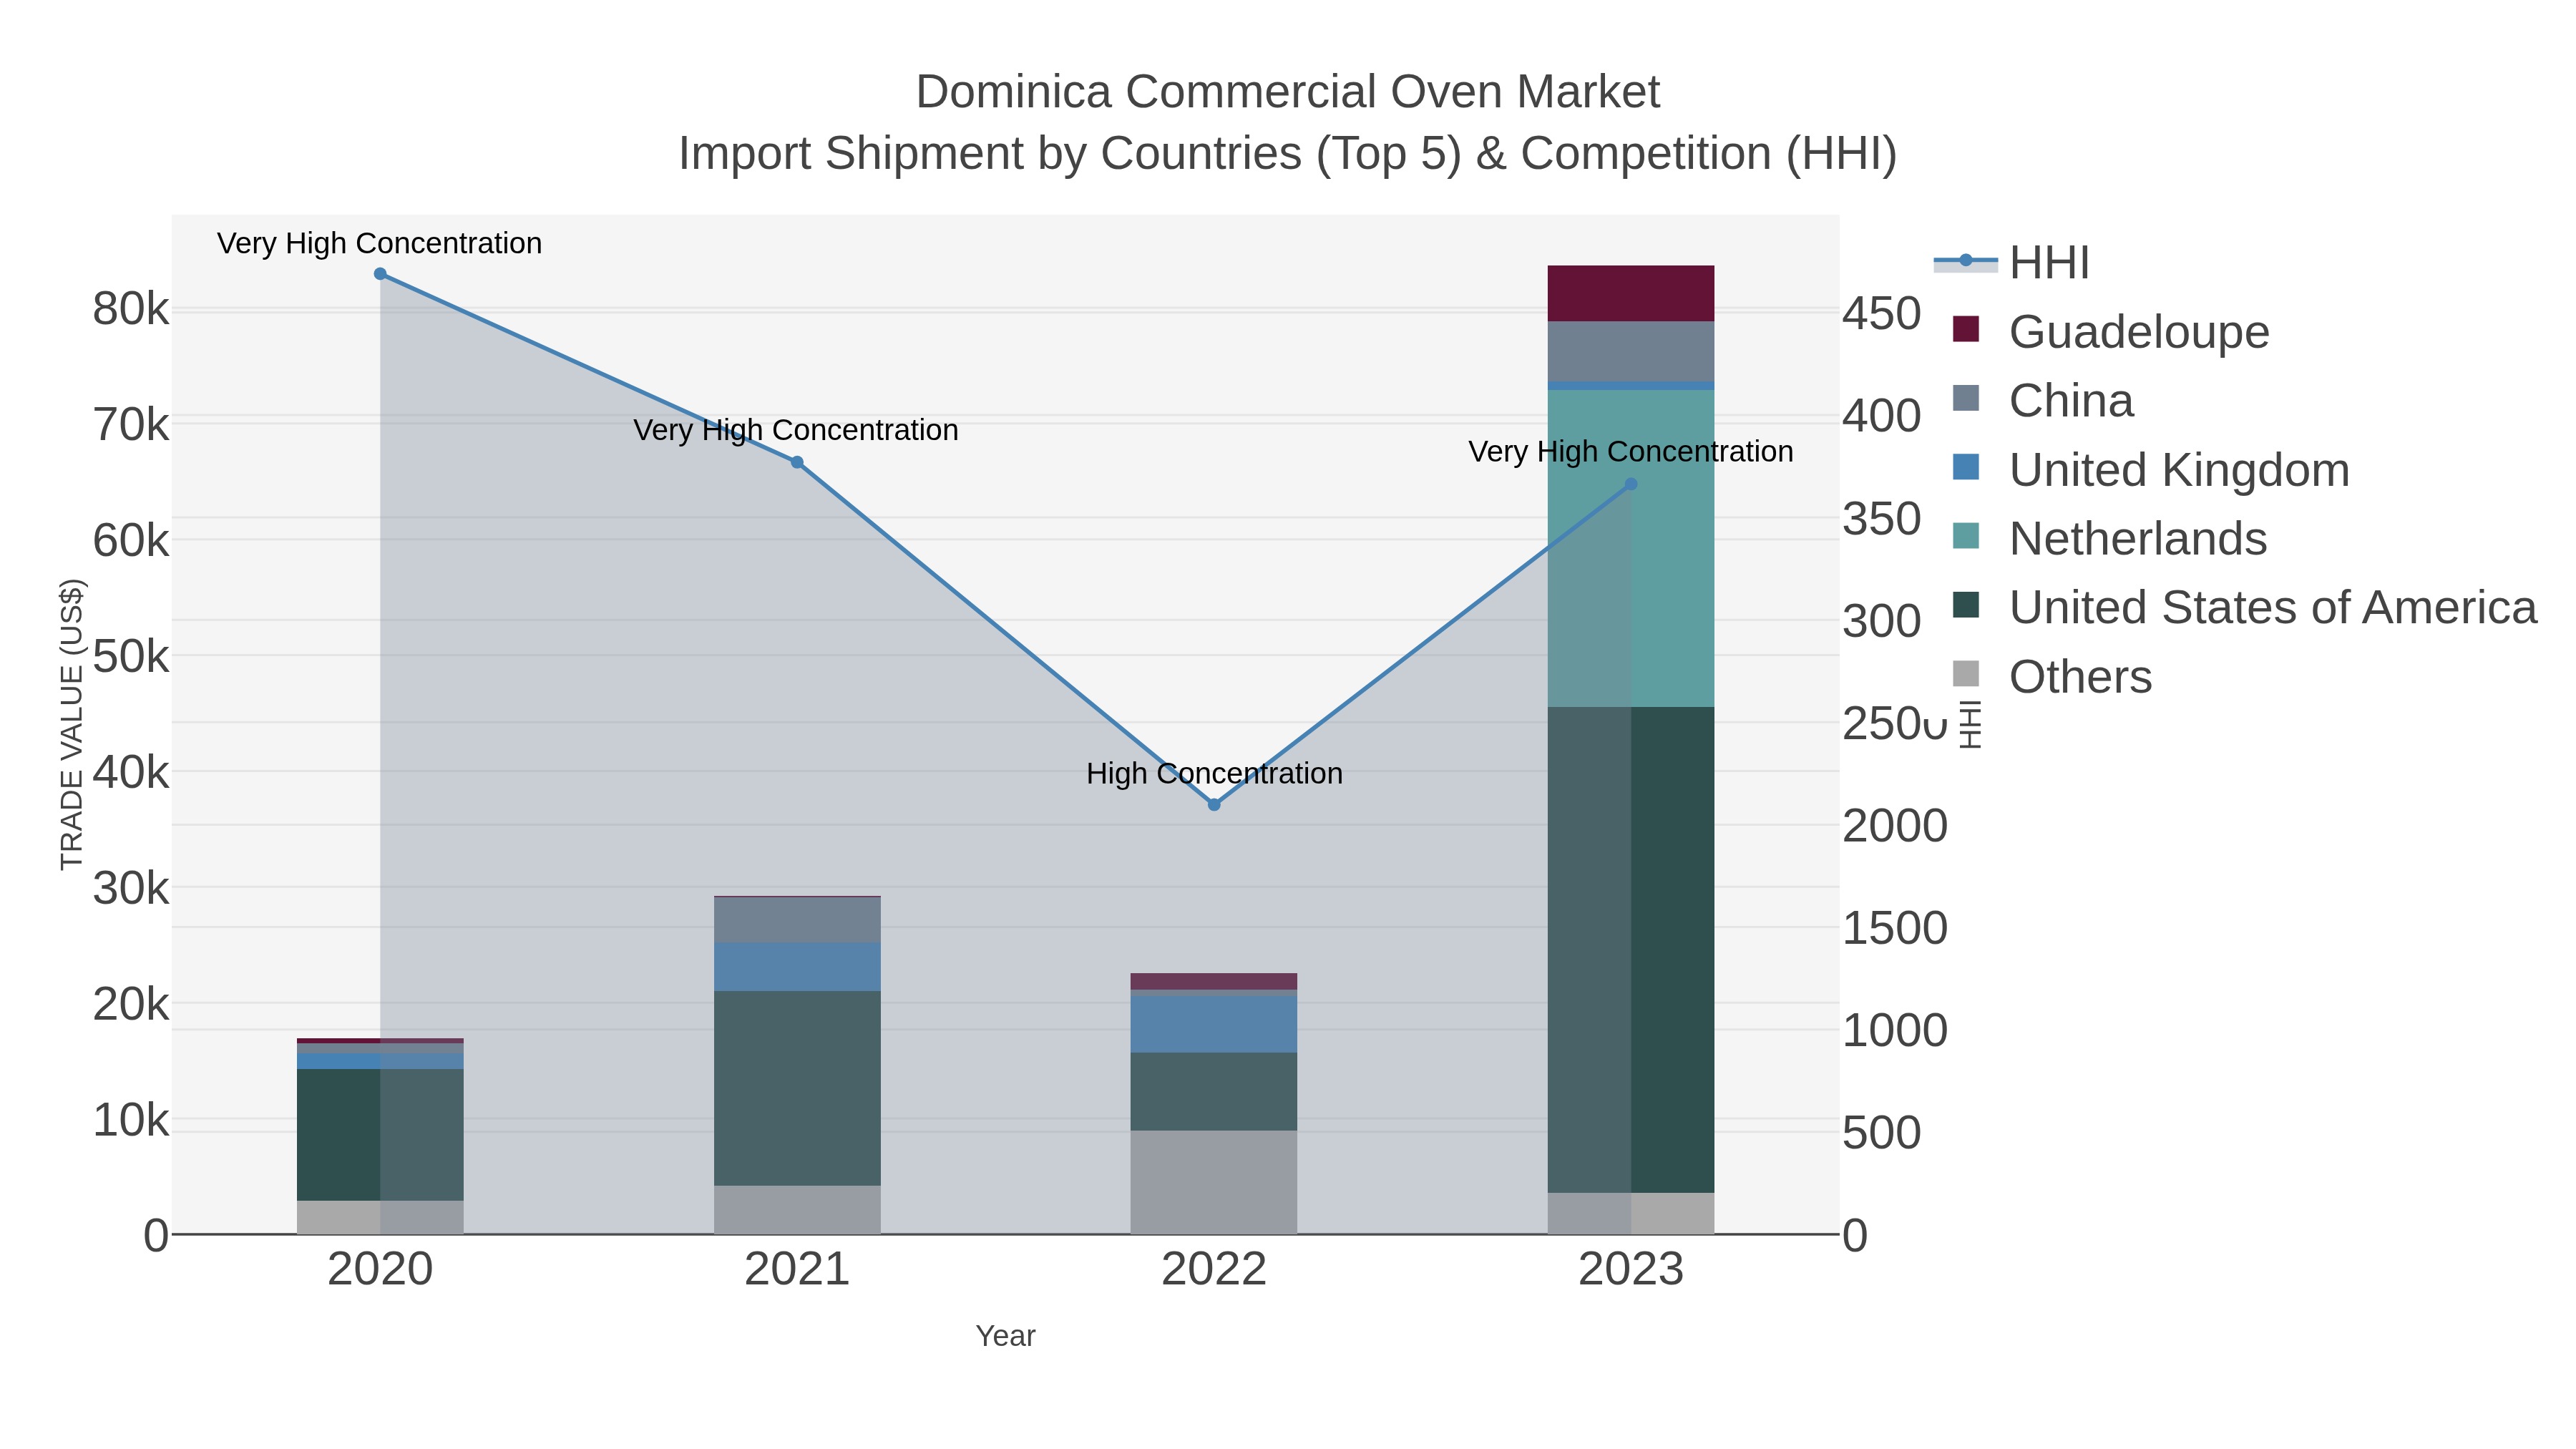Click the 'Very High Concentration' label for 2021
The width and height of the screenshot is (2576, 1449).
click(796, 431)
